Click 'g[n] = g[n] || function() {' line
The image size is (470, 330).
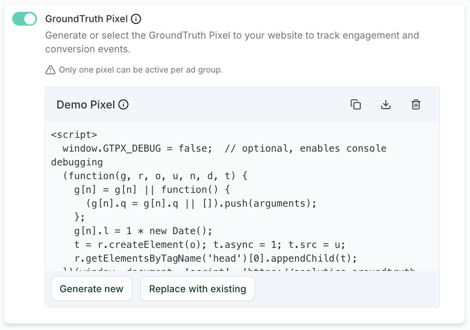[x=152, y=189]
